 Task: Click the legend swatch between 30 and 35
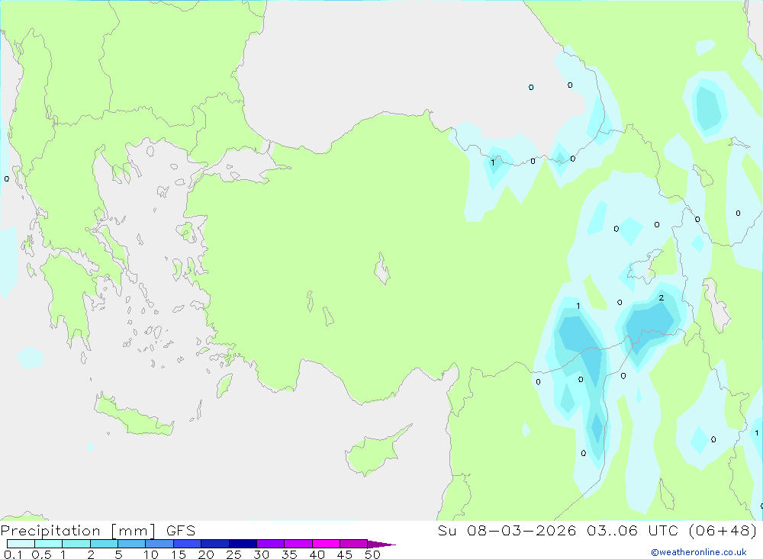(x=271, y=544)
